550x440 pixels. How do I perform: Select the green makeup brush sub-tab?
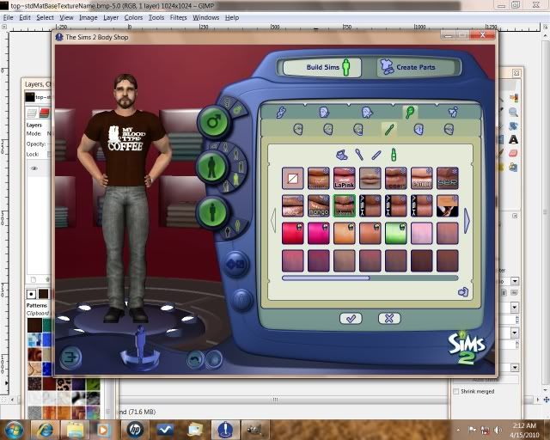388,130
